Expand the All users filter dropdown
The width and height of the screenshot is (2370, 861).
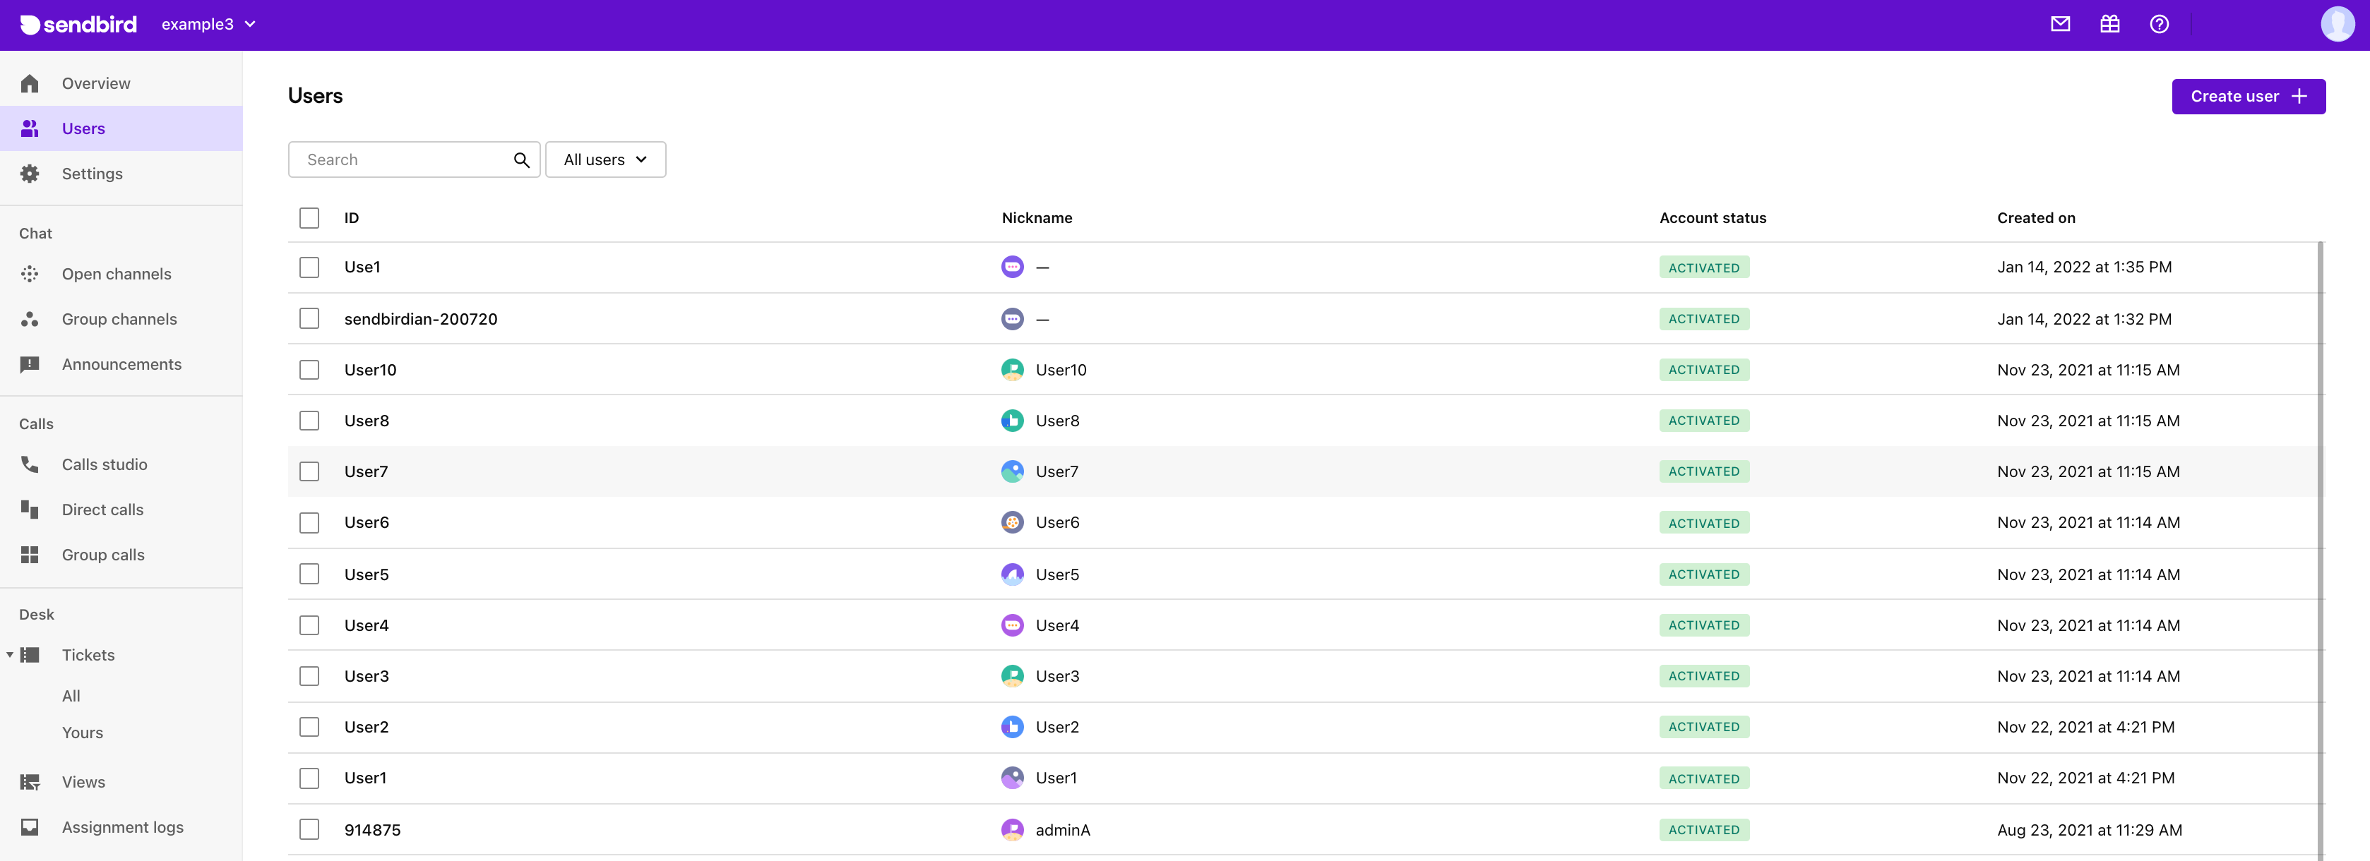[605, 159]
